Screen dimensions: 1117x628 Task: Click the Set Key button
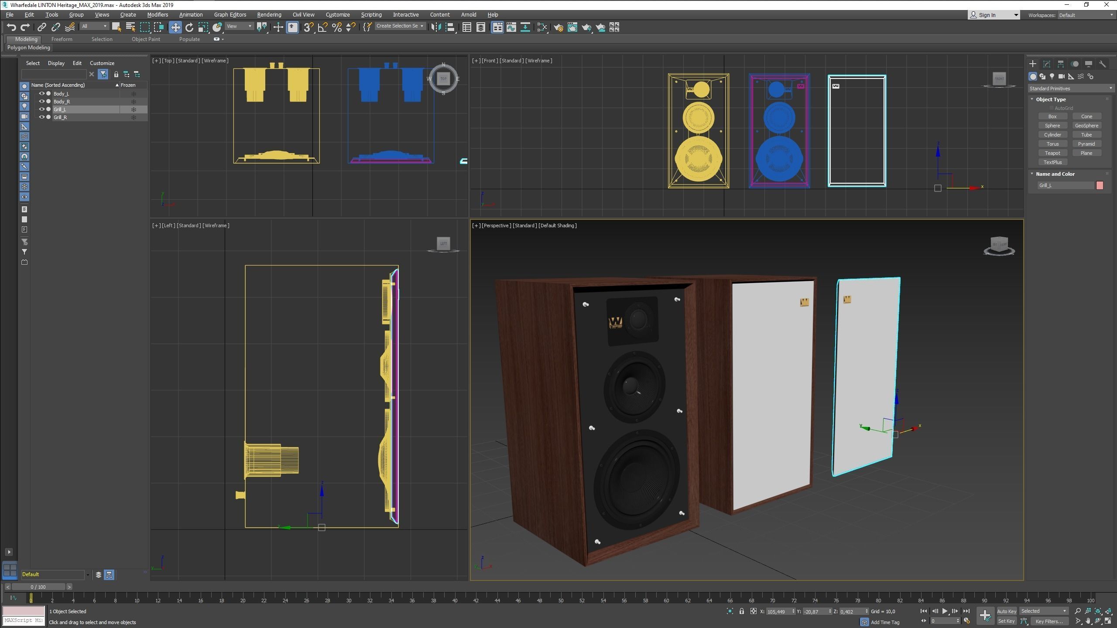1007,621
